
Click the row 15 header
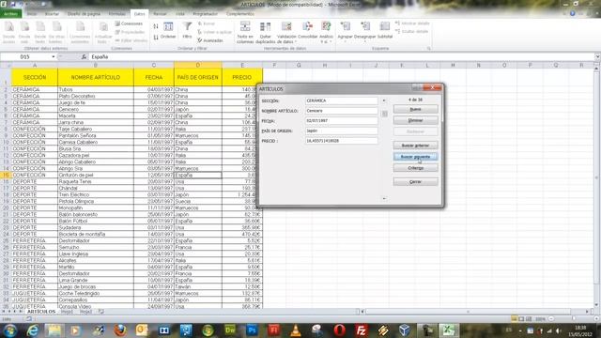[6, 175]
